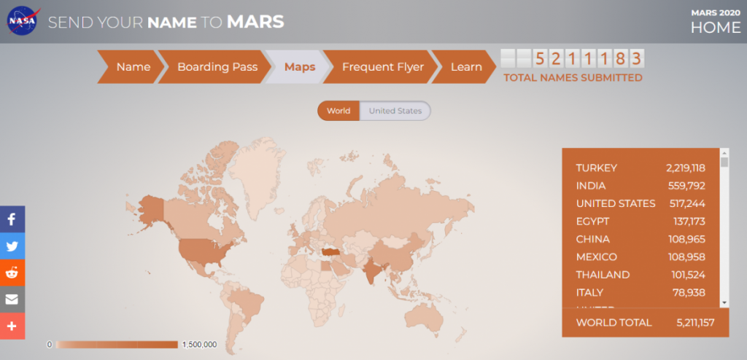Image resolution: width=747 pixels, height=360 pixels.
Task: Go to Mars 2020 Home link
Action: pos(715,23)
